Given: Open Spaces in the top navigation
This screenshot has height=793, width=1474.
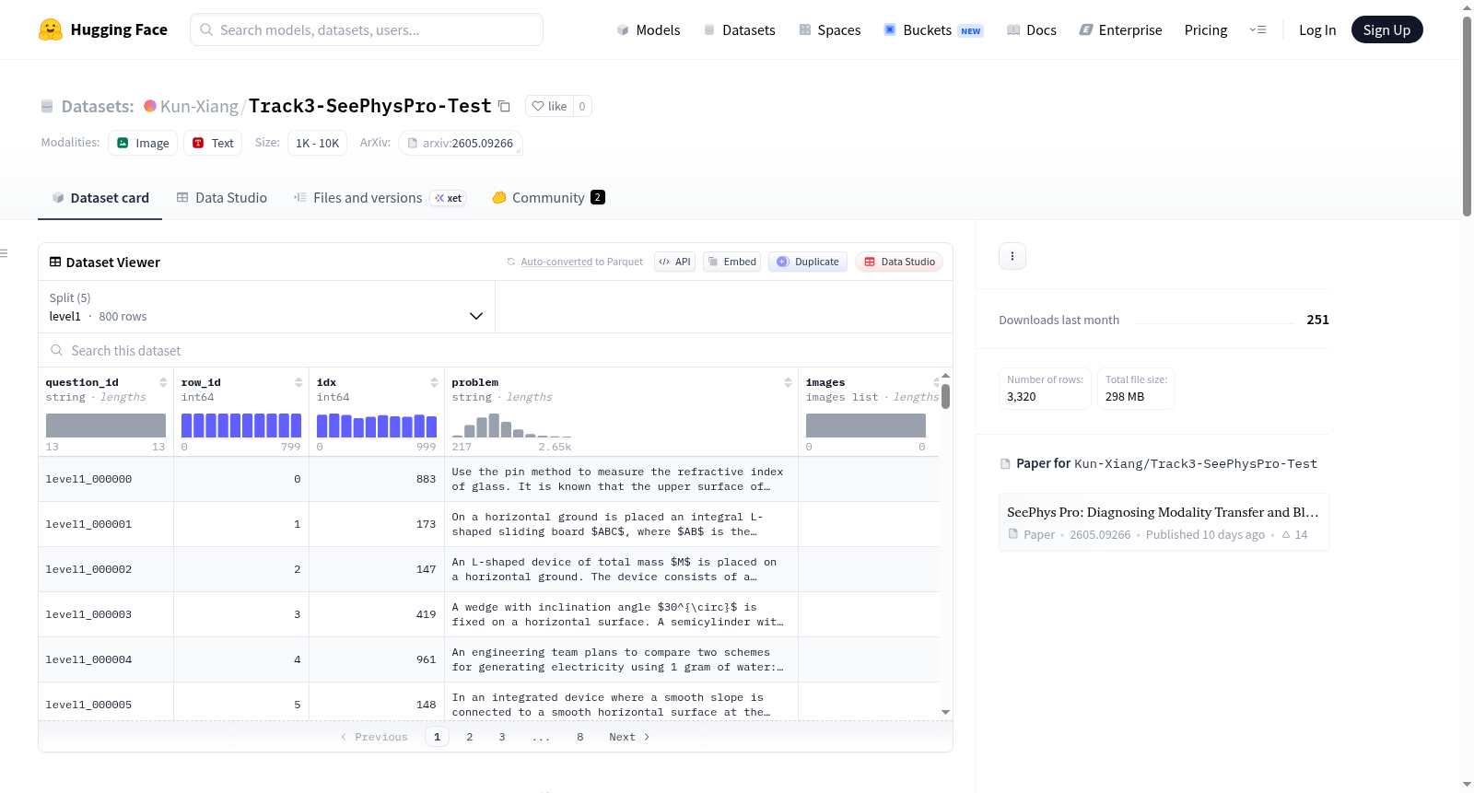Looking at the screenshot, I should [830, 29].
